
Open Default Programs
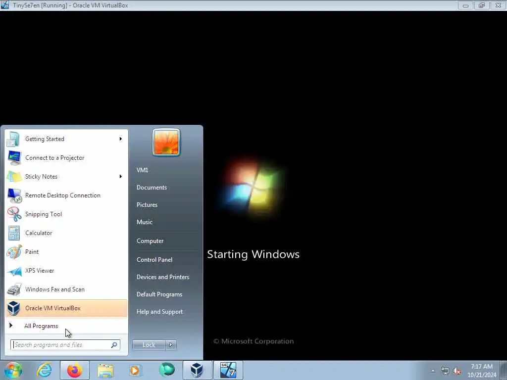pos(159,295)
